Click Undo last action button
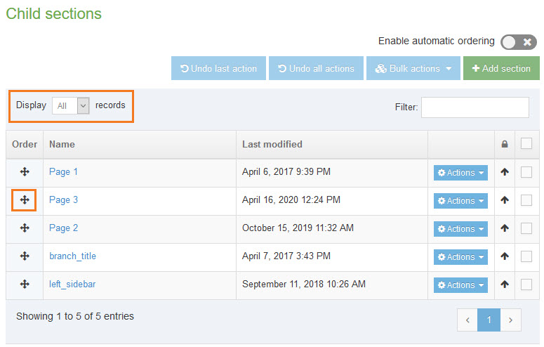 [x=218, y=68]
